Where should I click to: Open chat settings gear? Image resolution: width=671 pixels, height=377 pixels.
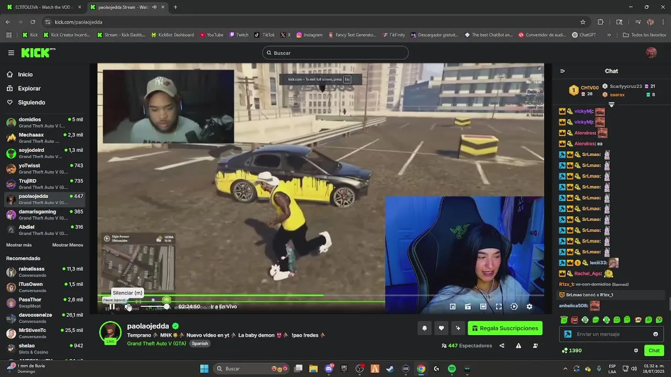pyautogui.click(x=636, y=350)
